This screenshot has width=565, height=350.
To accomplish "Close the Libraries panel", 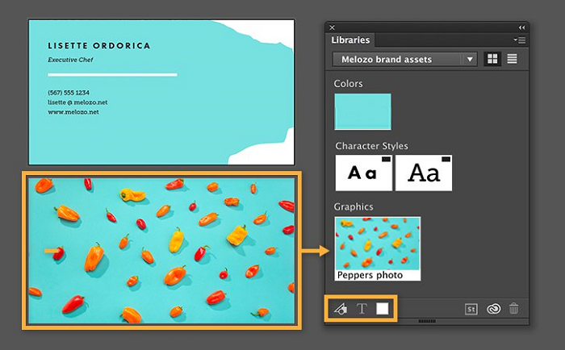I will 333,27.
